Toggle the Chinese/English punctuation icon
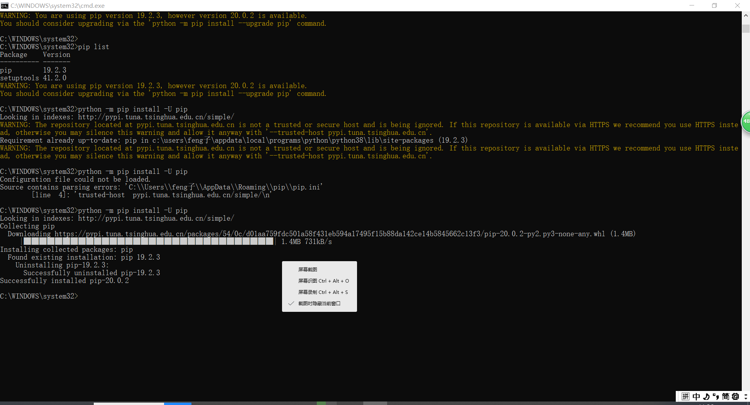 pos(716,396)
